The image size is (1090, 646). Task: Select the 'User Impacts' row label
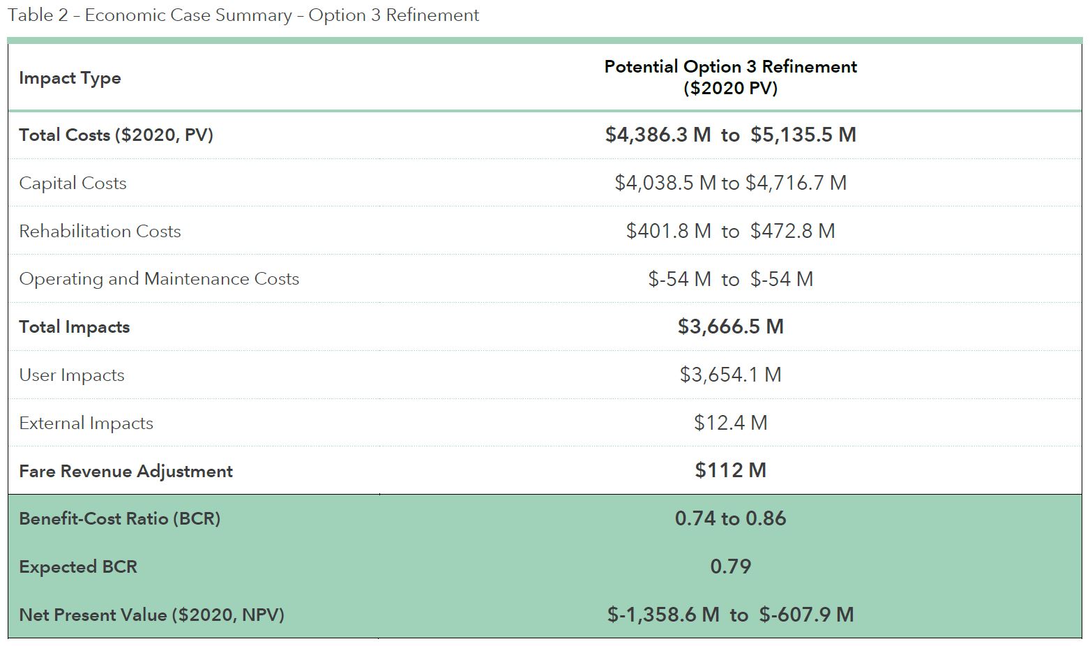(x=72, y=375)
